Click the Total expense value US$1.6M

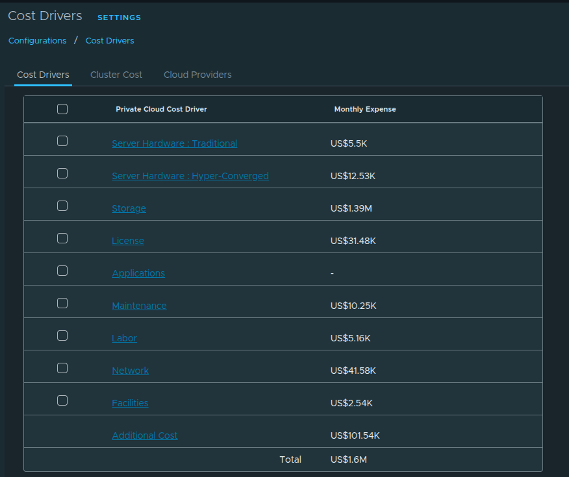[x=349, y=459]
